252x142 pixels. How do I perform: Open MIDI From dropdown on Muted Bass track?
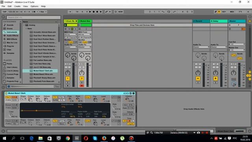(x=85, y=34)
